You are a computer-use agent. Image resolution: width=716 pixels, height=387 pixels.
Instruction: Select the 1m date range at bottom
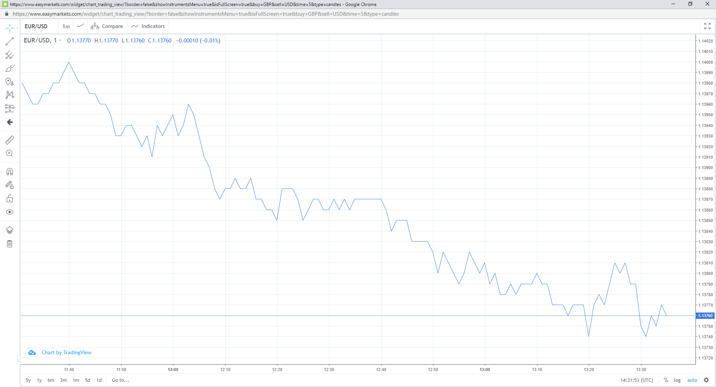pos(76,380)
